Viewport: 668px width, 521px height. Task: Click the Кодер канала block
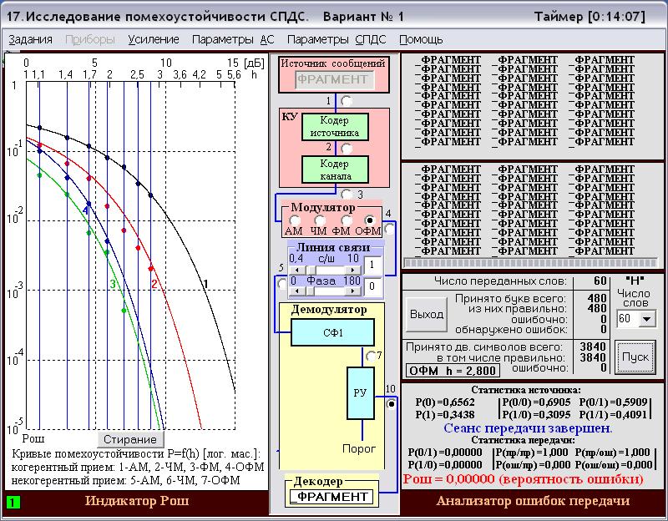[x=335, y=169]
